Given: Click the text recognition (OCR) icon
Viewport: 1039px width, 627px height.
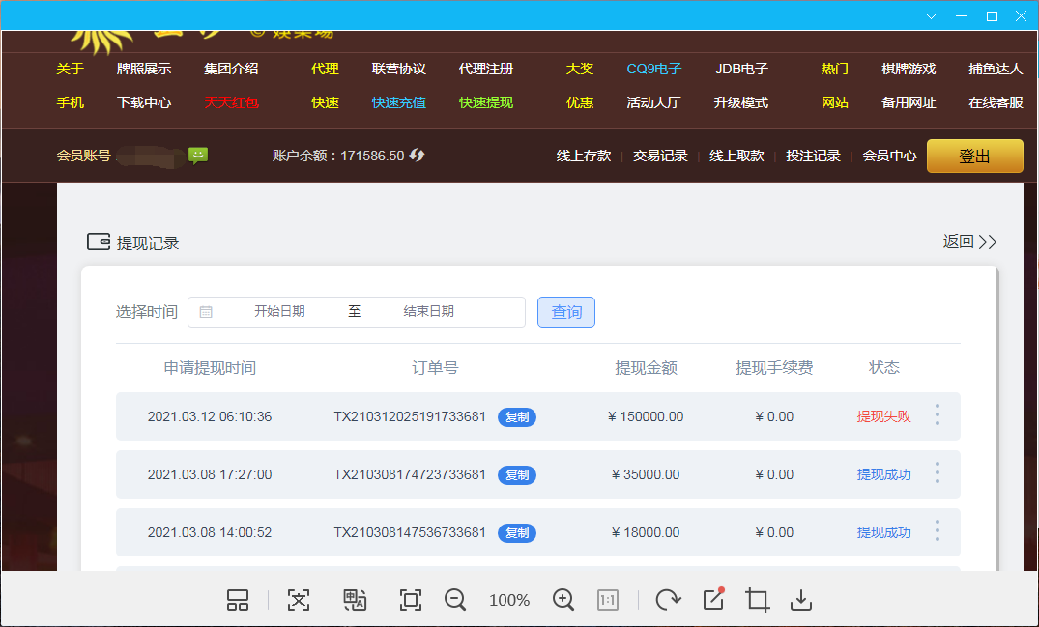Looking at the screenshot, I should (x=299, y=600).
